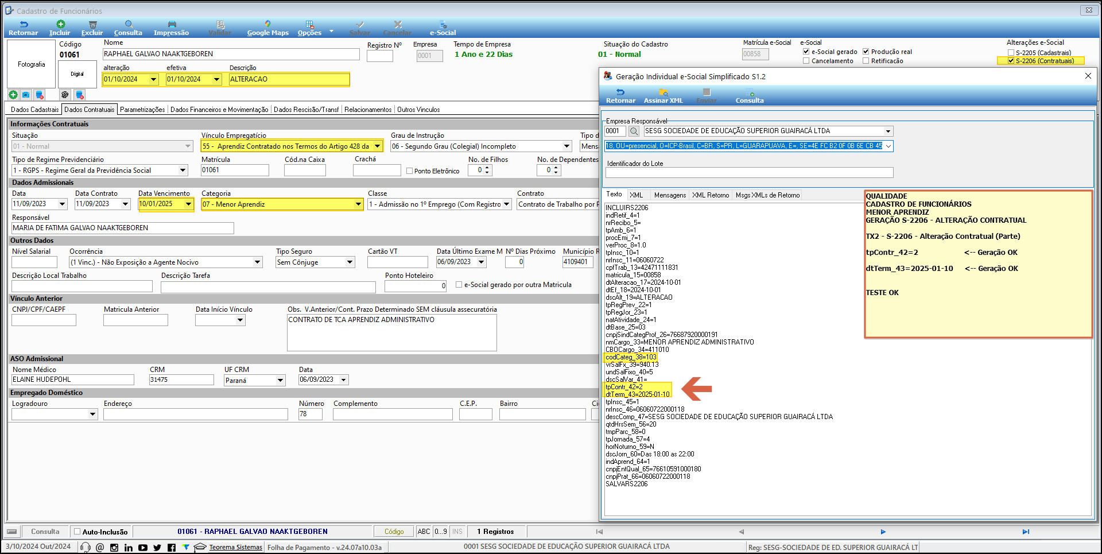Click the delete photo icon under Fotografia

(x=39, y=95)
